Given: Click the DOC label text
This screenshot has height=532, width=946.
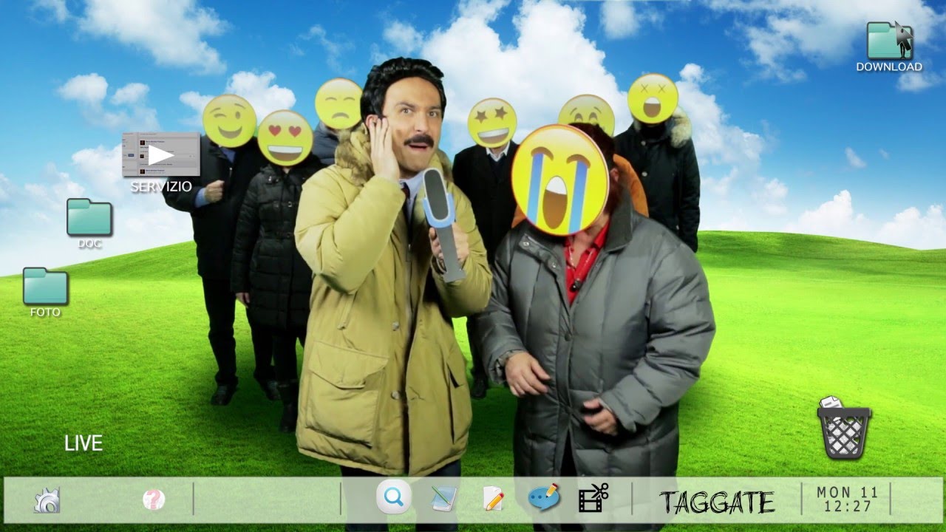Looking at the screenshot, I should point(89,243).
